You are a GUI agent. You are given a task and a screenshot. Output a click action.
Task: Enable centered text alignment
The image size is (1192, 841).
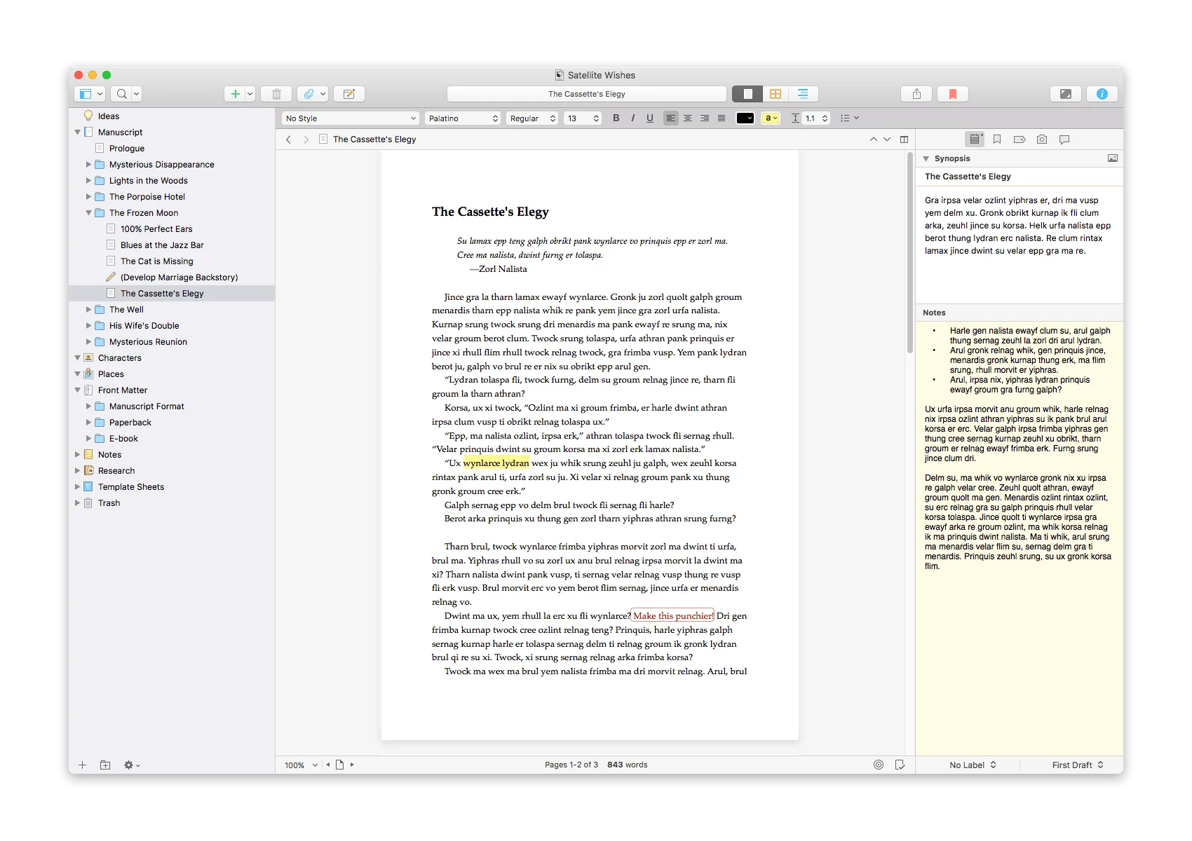(689, 118)
